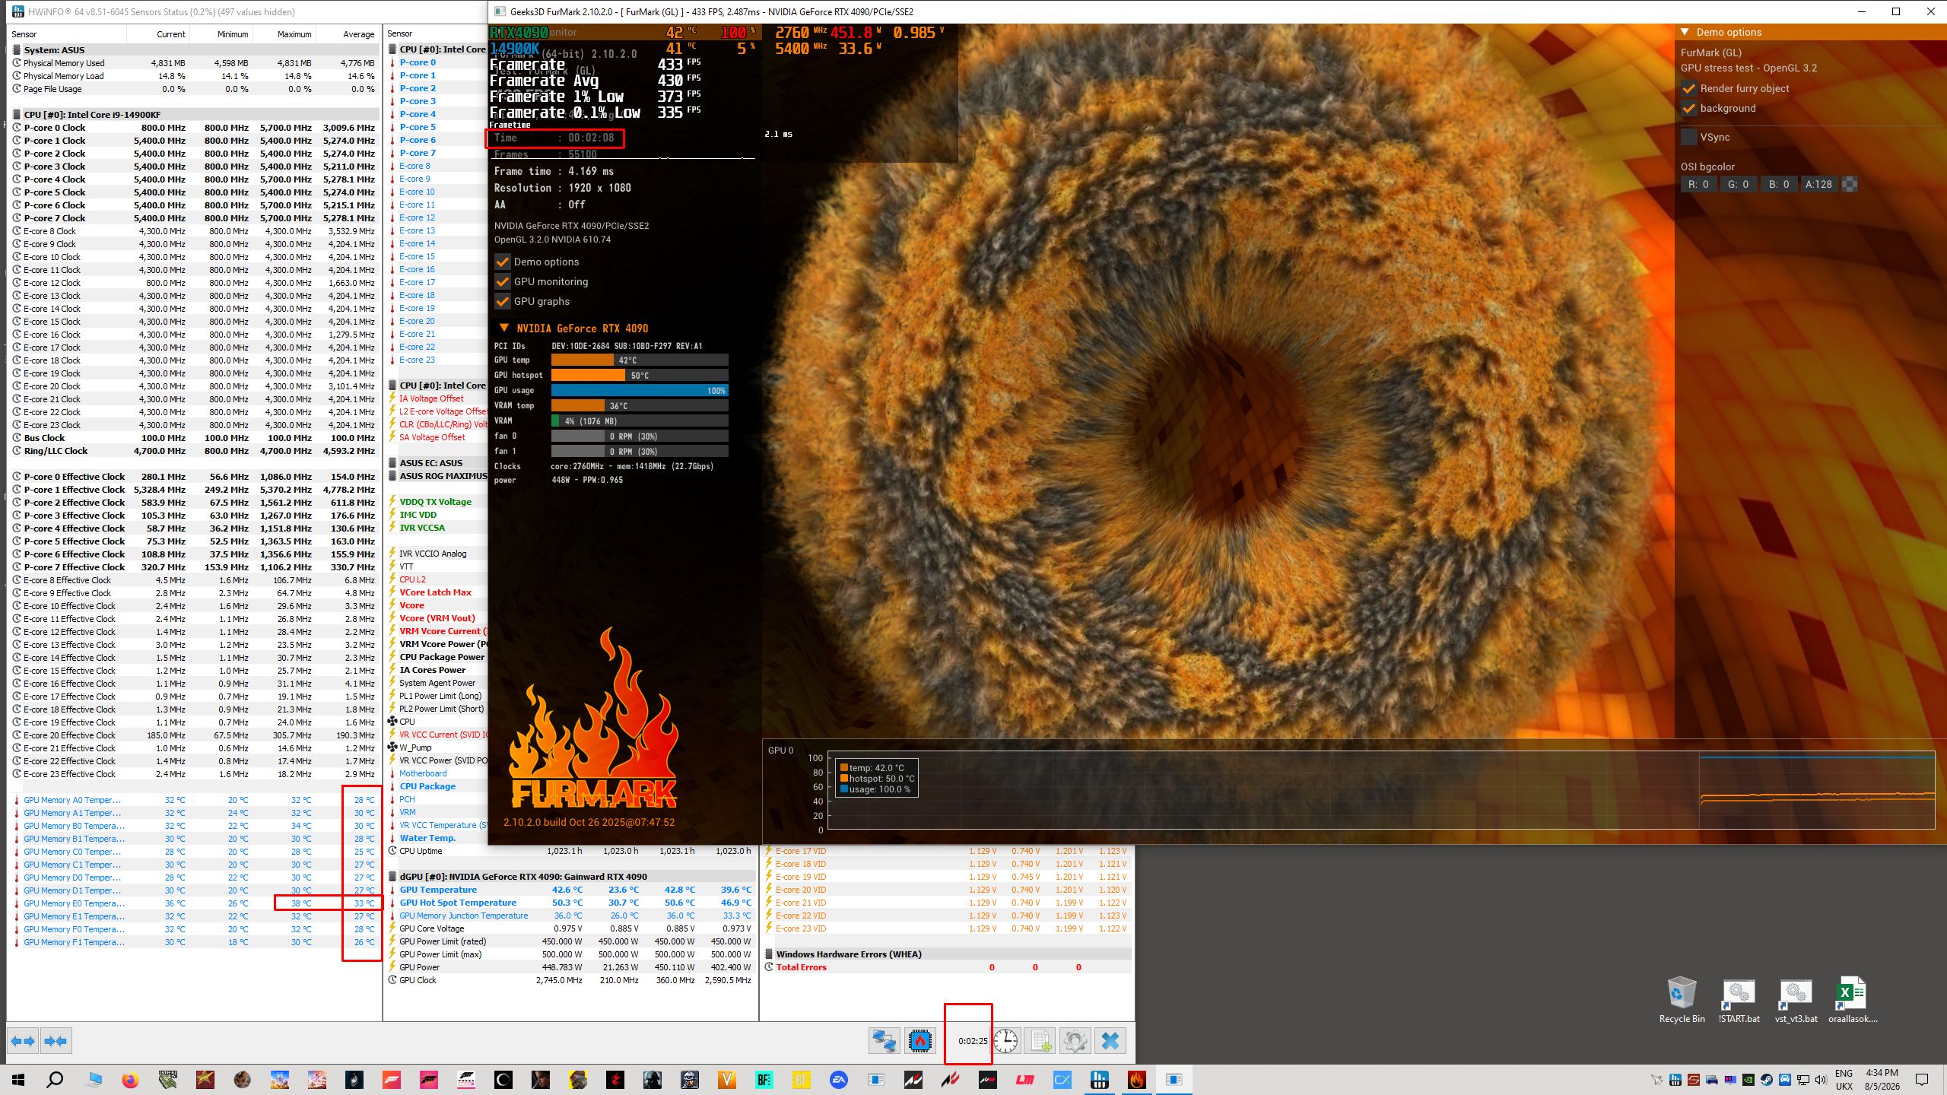Image resolution: width=1947 pixels, height=1095 pixels.
Task: Open HWiNFO network remote monitoring icon
Action: point(884,1040)
